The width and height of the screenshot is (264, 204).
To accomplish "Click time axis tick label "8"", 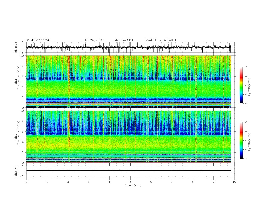I will tap(193, 182).
